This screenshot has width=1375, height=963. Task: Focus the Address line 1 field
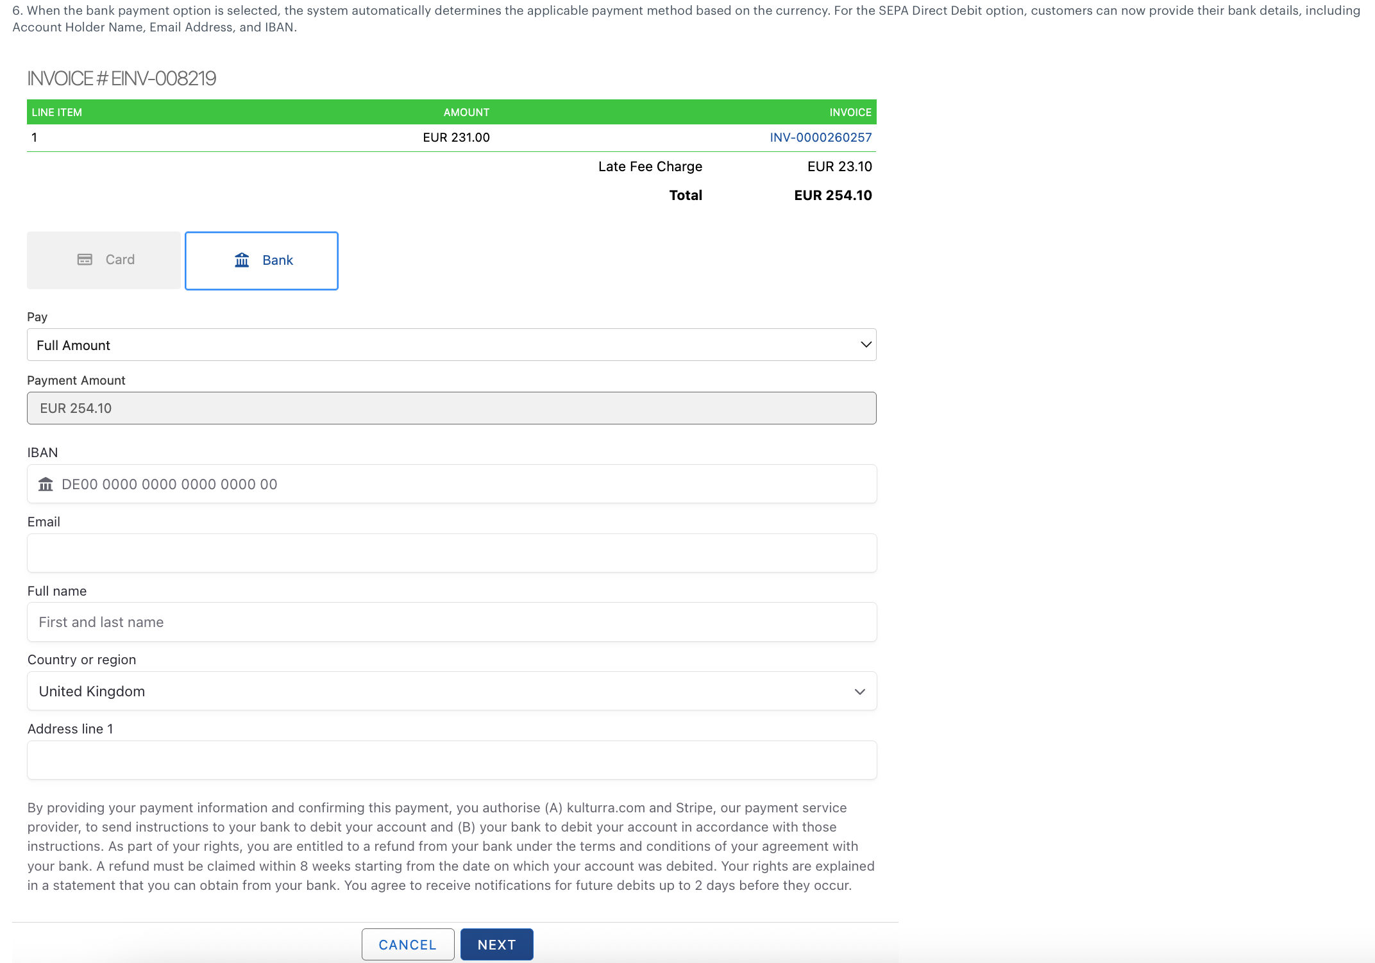pos(451,760)
